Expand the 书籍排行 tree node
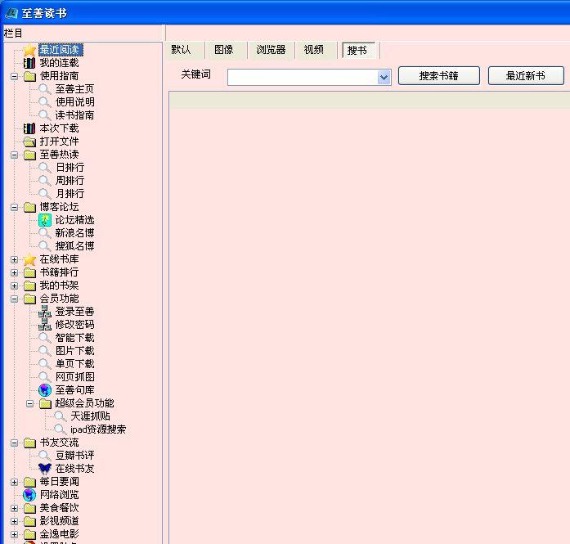 coord(14,272)
